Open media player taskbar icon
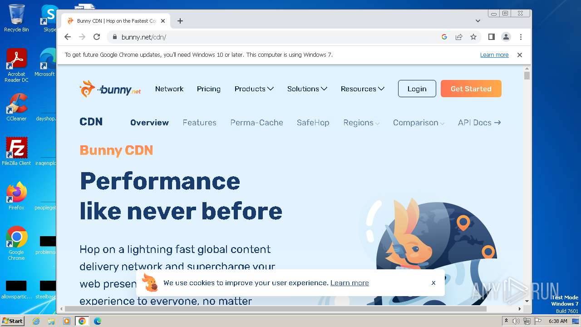This screenshot has width=581, height=327. coord(67,321)
